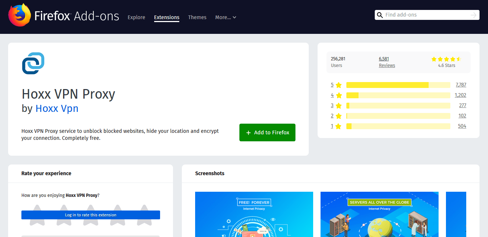Image resolution: width=488 pixels, height=237 pixels.
Task: Click the Screenshots section heading
Action: (x=210, y=173)
